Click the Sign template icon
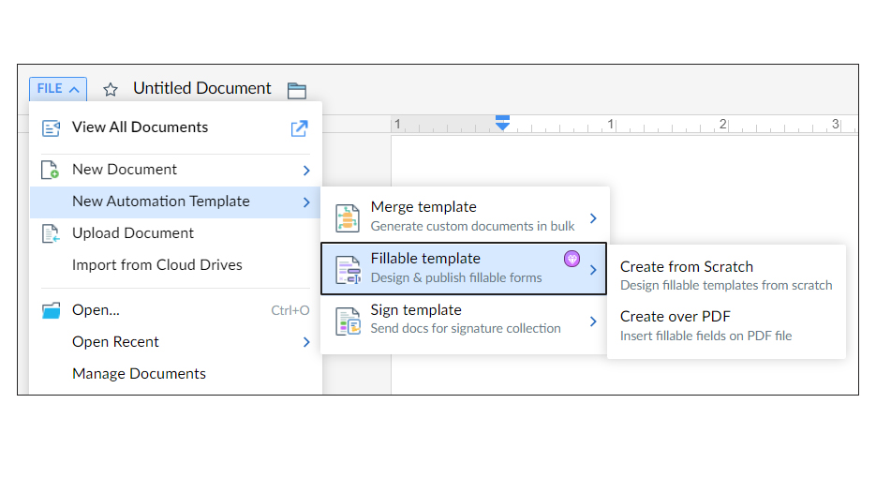Screen dimensions: 876x493 tap(348, 320)
